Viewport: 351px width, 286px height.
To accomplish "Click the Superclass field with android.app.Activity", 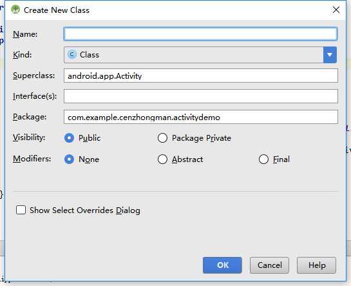I will coord(201,76).
